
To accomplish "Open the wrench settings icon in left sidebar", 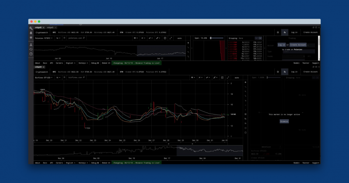I will click(31, 28).
